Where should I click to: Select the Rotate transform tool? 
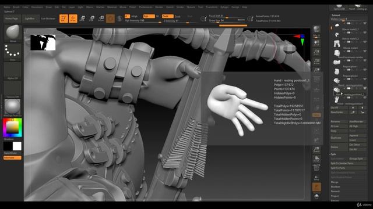tap(101, 19)
